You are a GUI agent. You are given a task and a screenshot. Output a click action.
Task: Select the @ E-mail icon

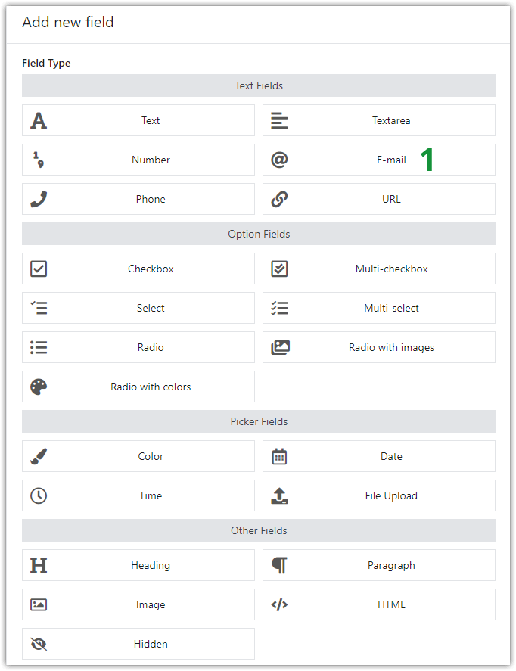pyautogui.click(x=279, y=160)
